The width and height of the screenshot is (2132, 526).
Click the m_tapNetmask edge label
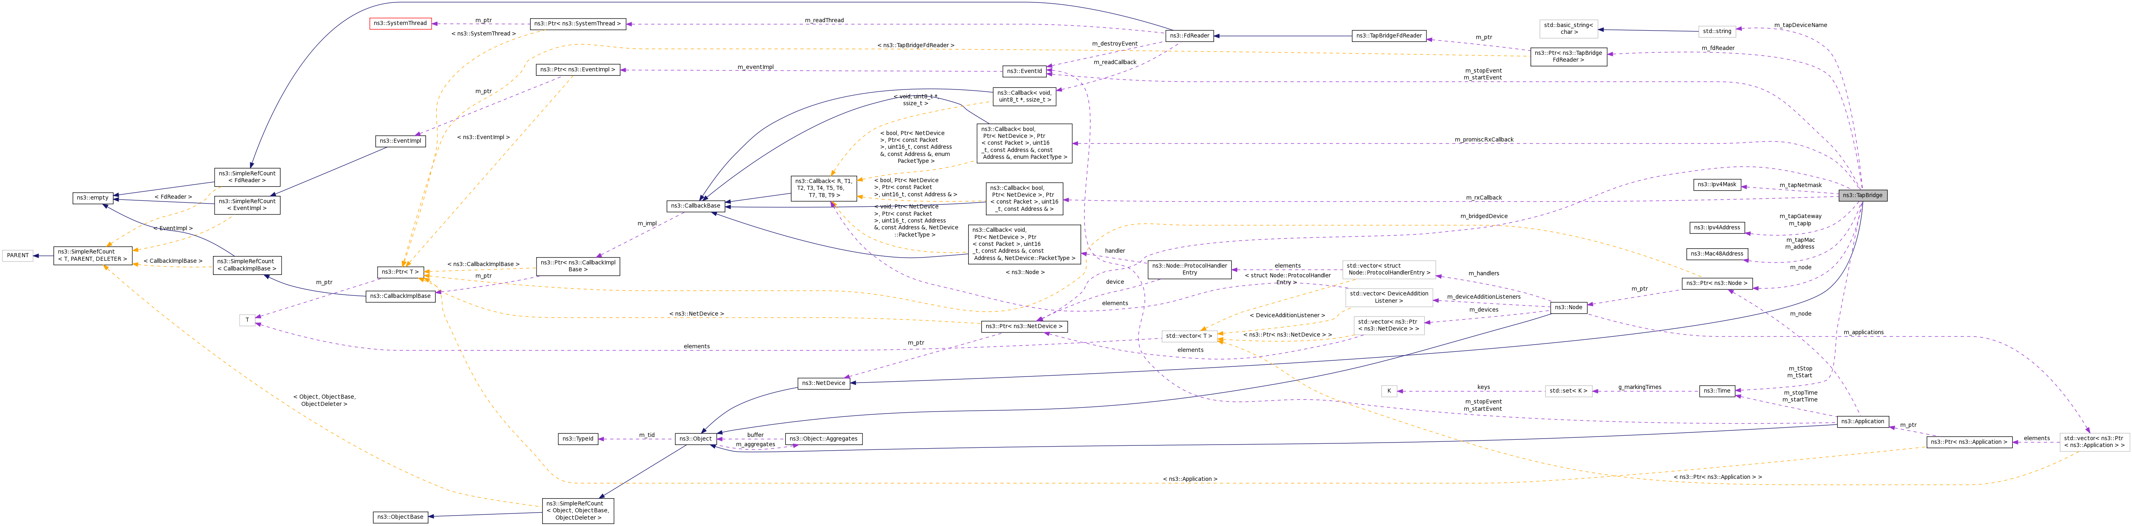click(1801, 185)
